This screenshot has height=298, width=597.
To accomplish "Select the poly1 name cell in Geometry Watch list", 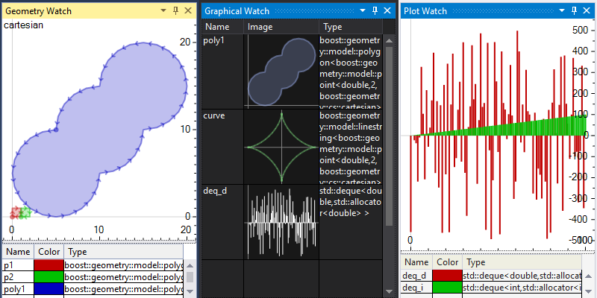I will point(18,288).
